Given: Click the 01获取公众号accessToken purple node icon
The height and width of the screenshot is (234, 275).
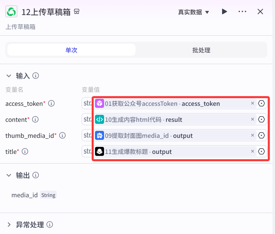Looking at the screenshot, I should click(x=99, y=103).
